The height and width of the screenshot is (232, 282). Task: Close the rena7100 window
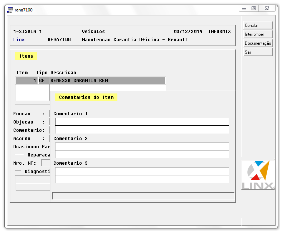click(x=267, y=9)
